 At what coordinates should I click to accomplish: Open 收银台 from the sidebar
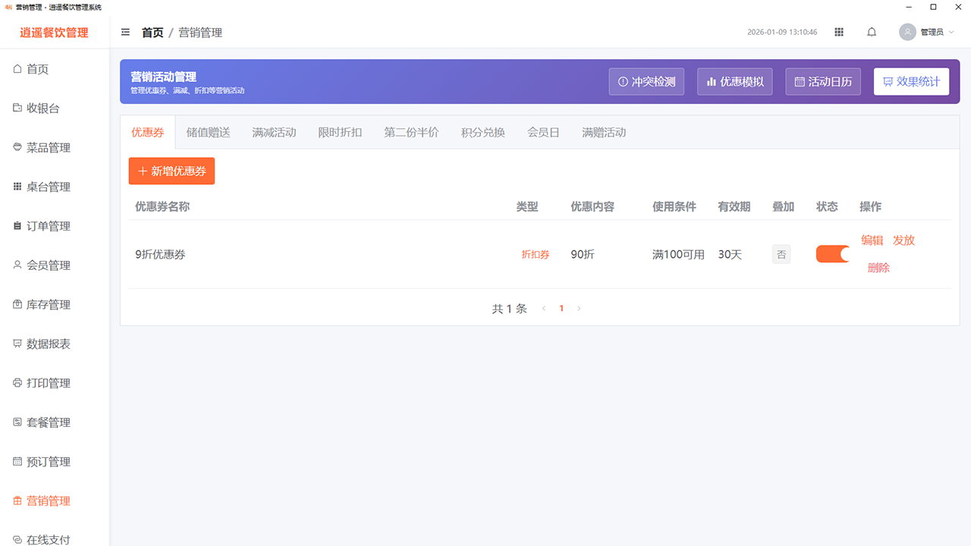pyautogui.click(x=42, y=108)
